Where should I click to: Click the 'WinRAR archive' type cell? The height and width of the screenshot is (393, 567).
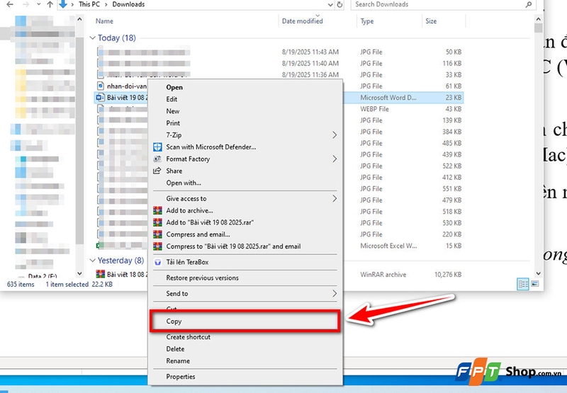[383, 275]
